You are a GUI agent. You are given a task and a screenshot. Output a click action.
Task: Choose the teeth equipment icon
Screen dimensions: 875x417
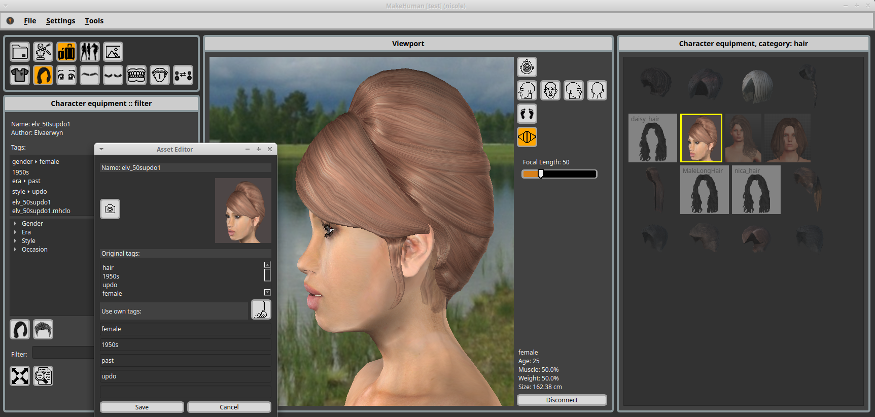[136, 75]
